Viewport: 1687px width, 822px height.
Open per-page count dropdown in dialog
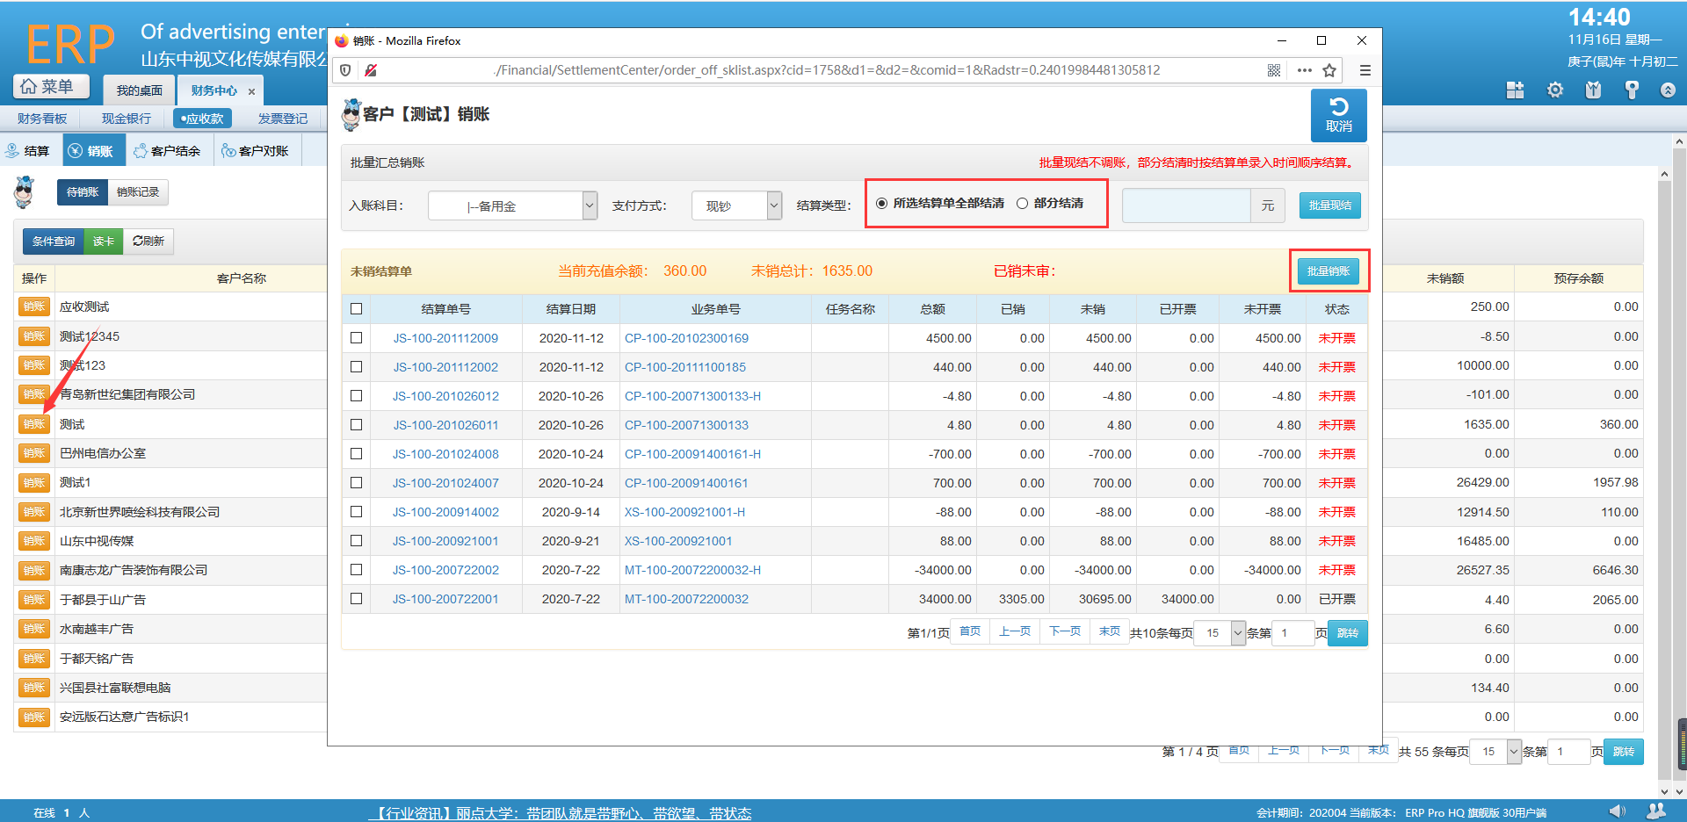coord(1220,633)
